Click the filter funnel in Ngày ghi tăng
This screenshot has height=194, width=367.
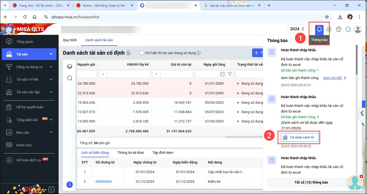[x=230, y=74]
